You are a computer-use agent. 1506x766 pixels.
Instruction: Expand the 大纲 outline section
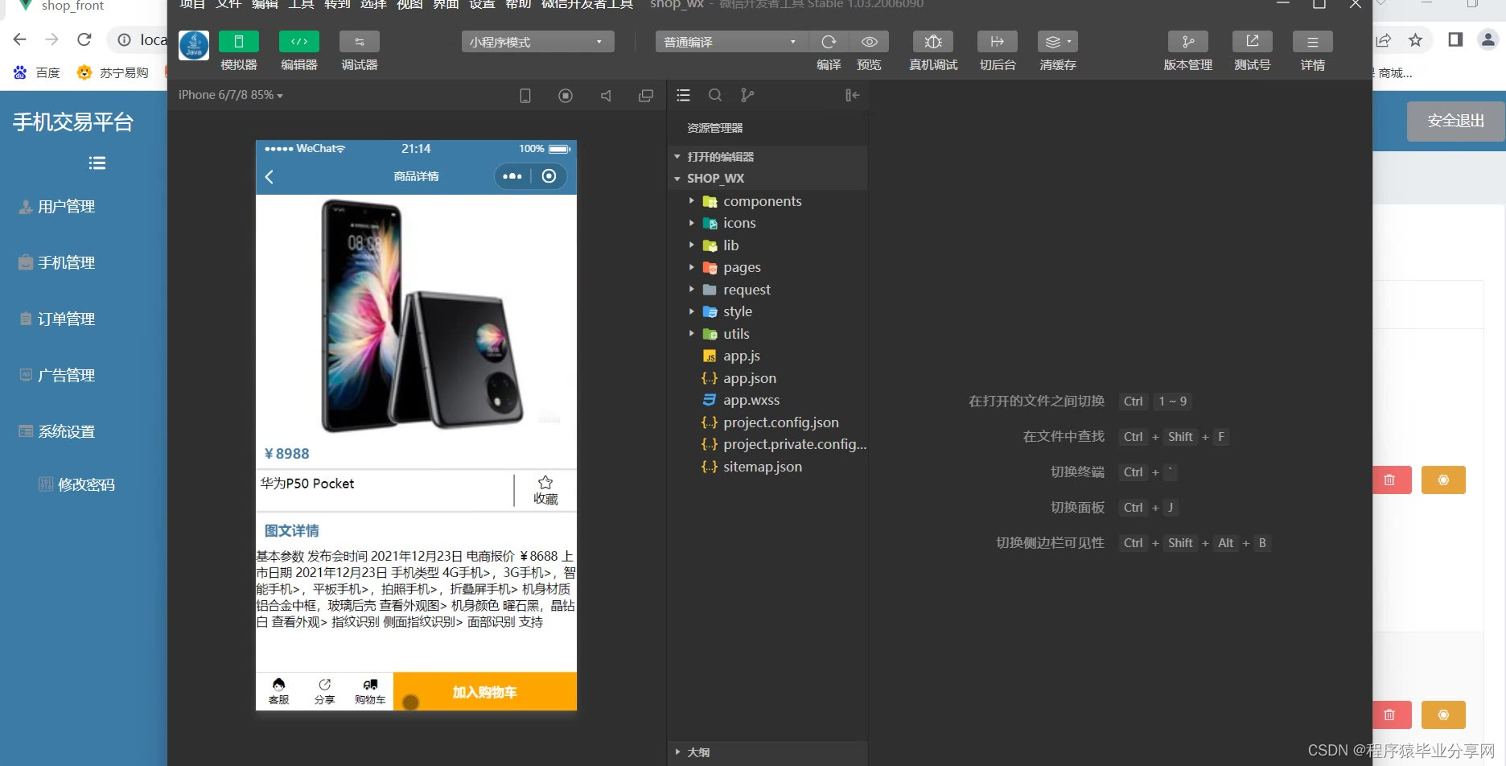(x=767, y=752)
